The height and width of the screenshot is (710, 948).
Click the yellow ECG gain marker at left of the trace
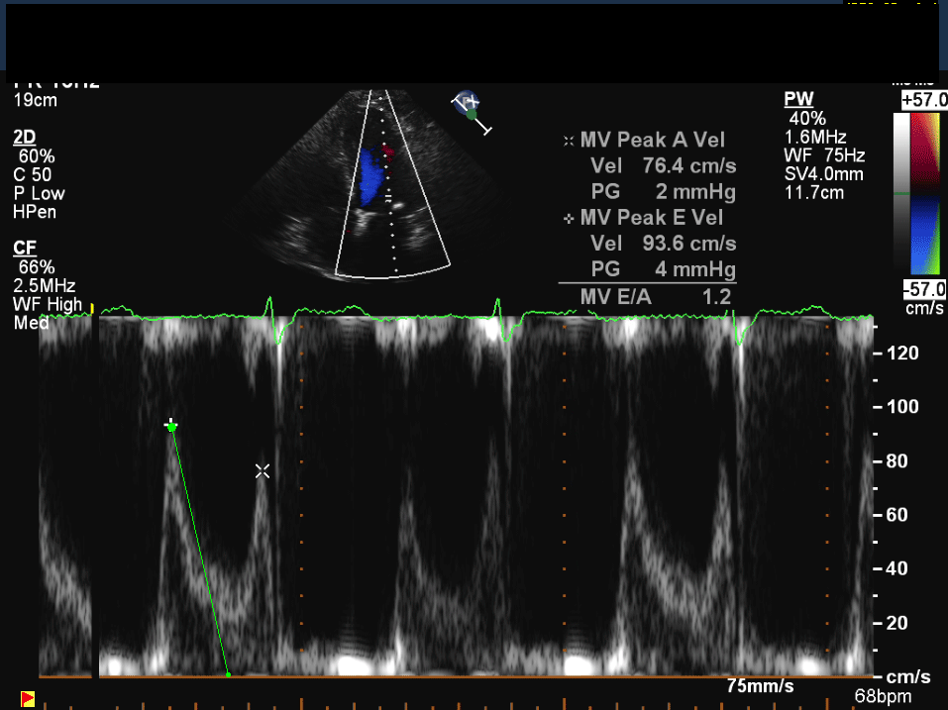click(x=93, y=309)
